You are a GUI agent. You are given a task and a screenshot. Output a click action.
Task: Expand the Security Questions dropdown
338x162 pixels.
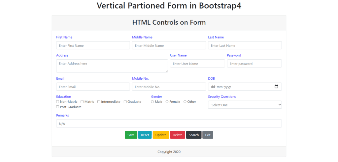coord(245,105)
